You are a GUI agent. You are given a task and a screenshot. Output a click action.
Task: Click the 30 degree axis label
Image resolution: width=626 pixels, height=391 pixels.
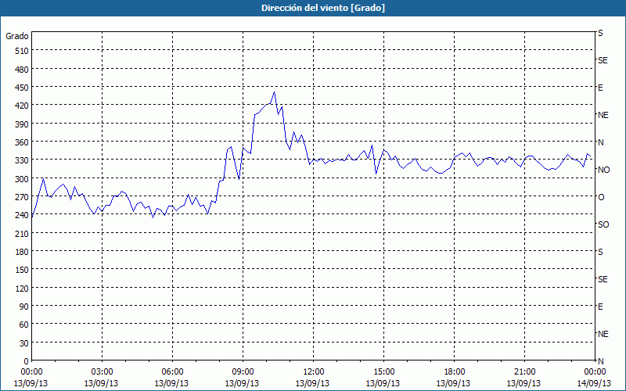tap(24, 343)
